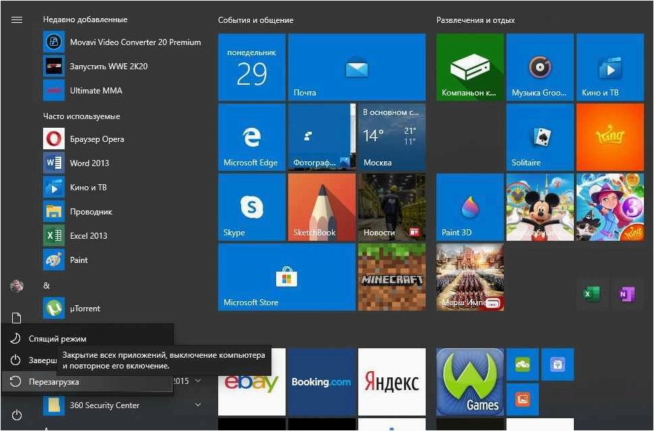This screenshot has height=431, width=654.
Task: Open the user account avatar
Action: pyautogui.click(x=17, y=286)
